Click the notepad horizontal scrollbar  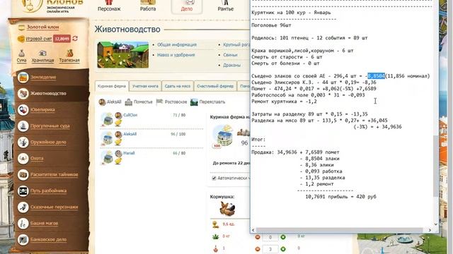pos(339,230)
